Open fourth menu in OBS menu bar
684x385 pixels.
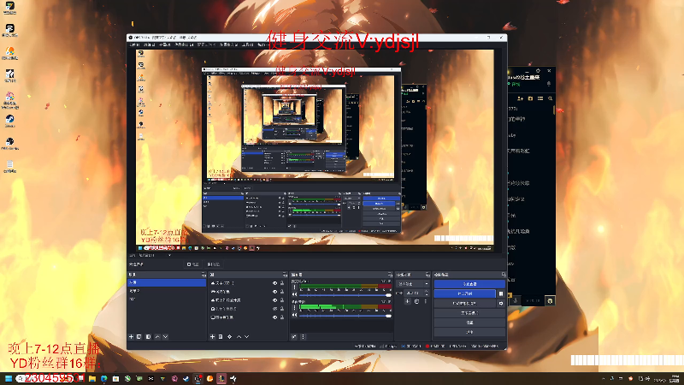(184, 44)
